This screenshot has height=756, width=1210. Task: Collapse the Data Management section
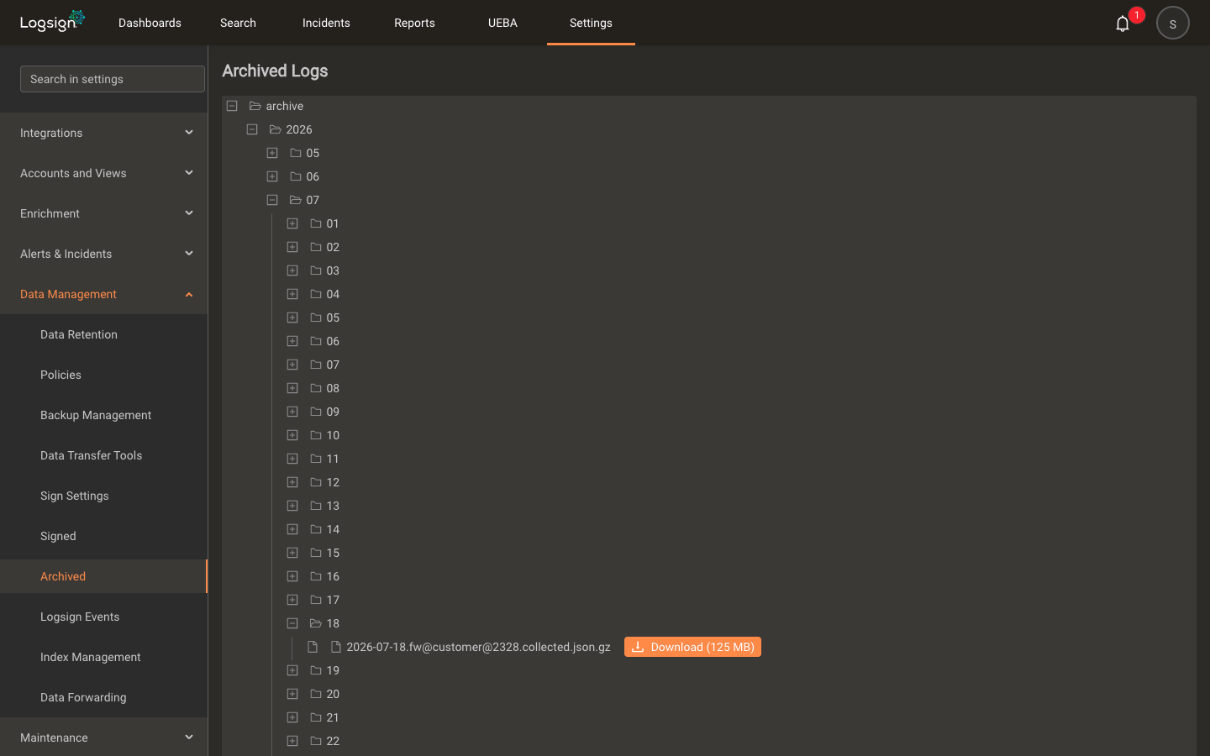[x=104, y=294]
